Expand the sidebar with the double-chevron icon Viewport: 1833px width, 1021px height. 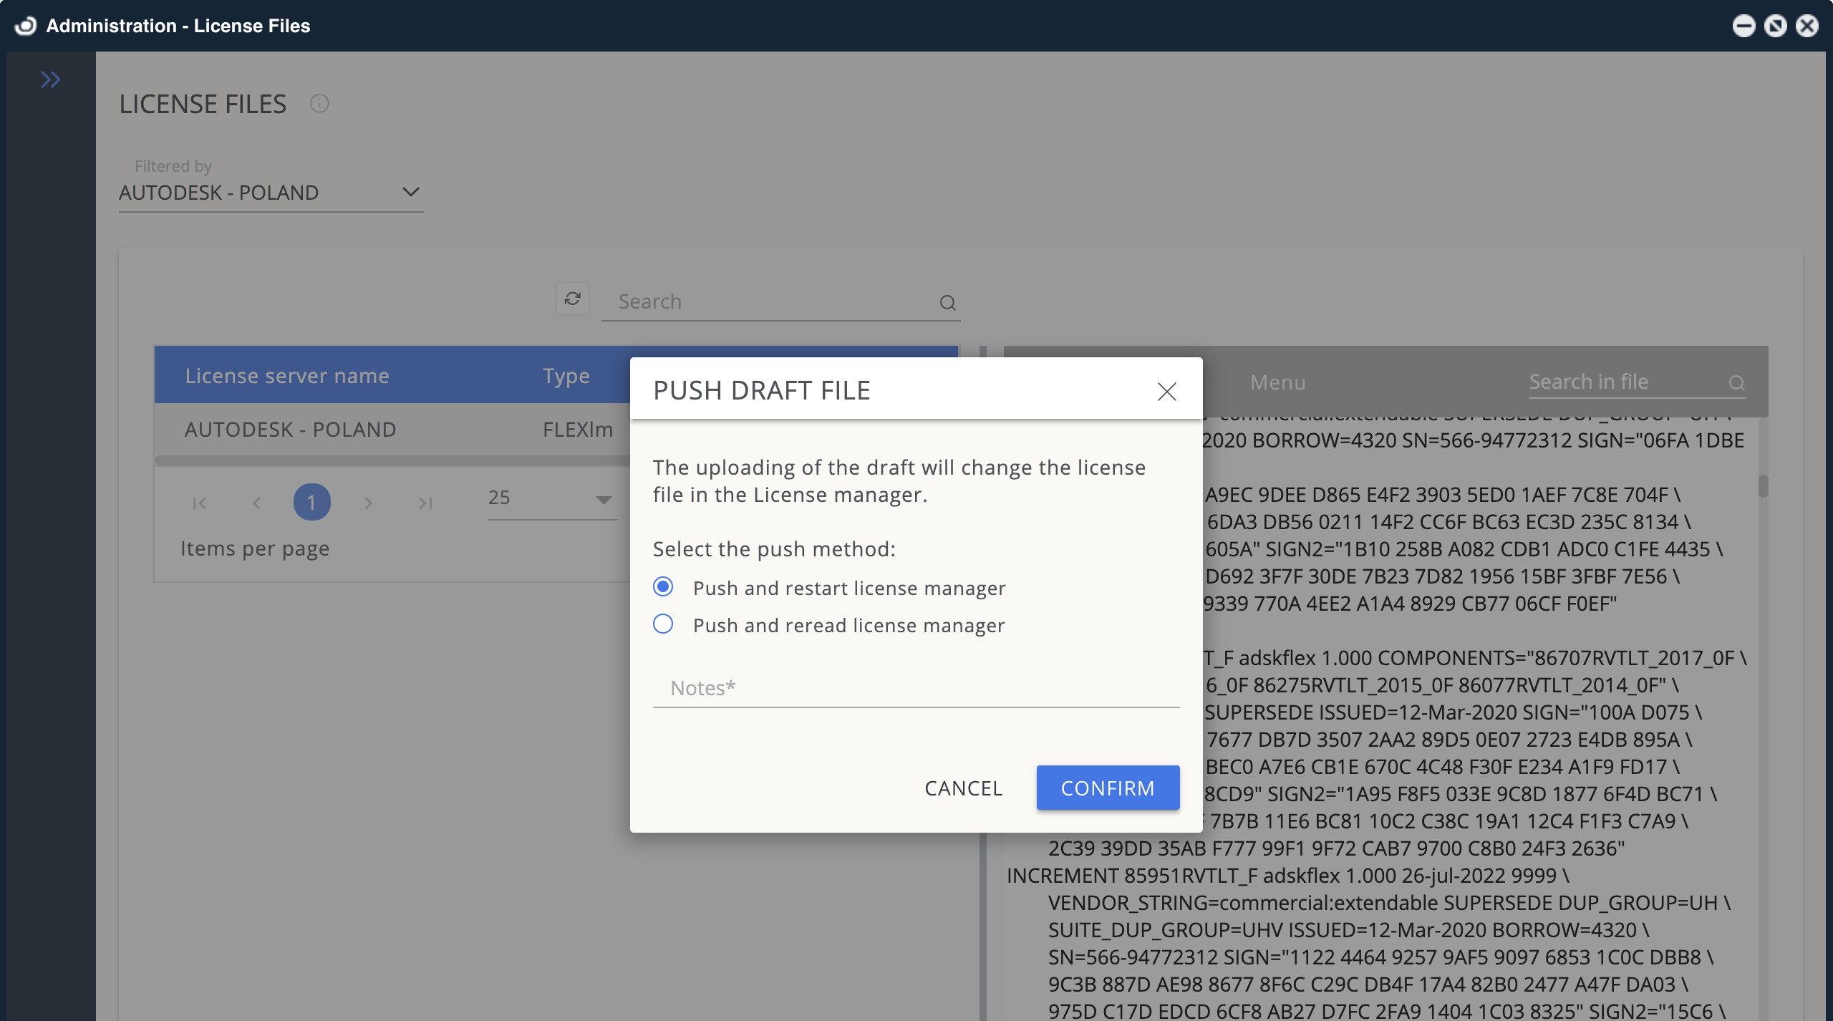[51, 79]
